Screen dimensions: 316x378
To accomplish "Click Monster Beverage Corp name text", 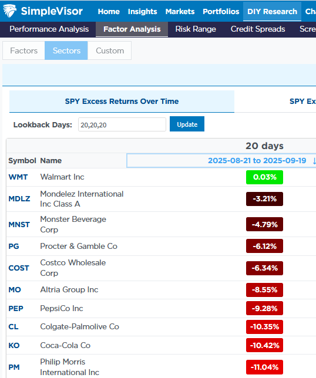I will 73,224.
